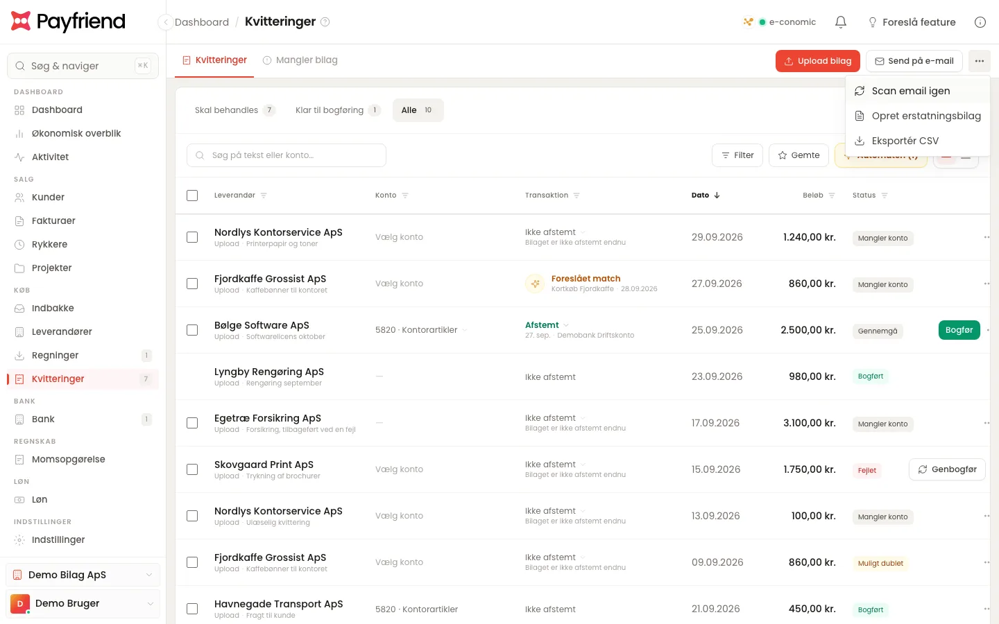Open Vælg konto for Skovgaard Print ApS

click(x=399, y=469)
